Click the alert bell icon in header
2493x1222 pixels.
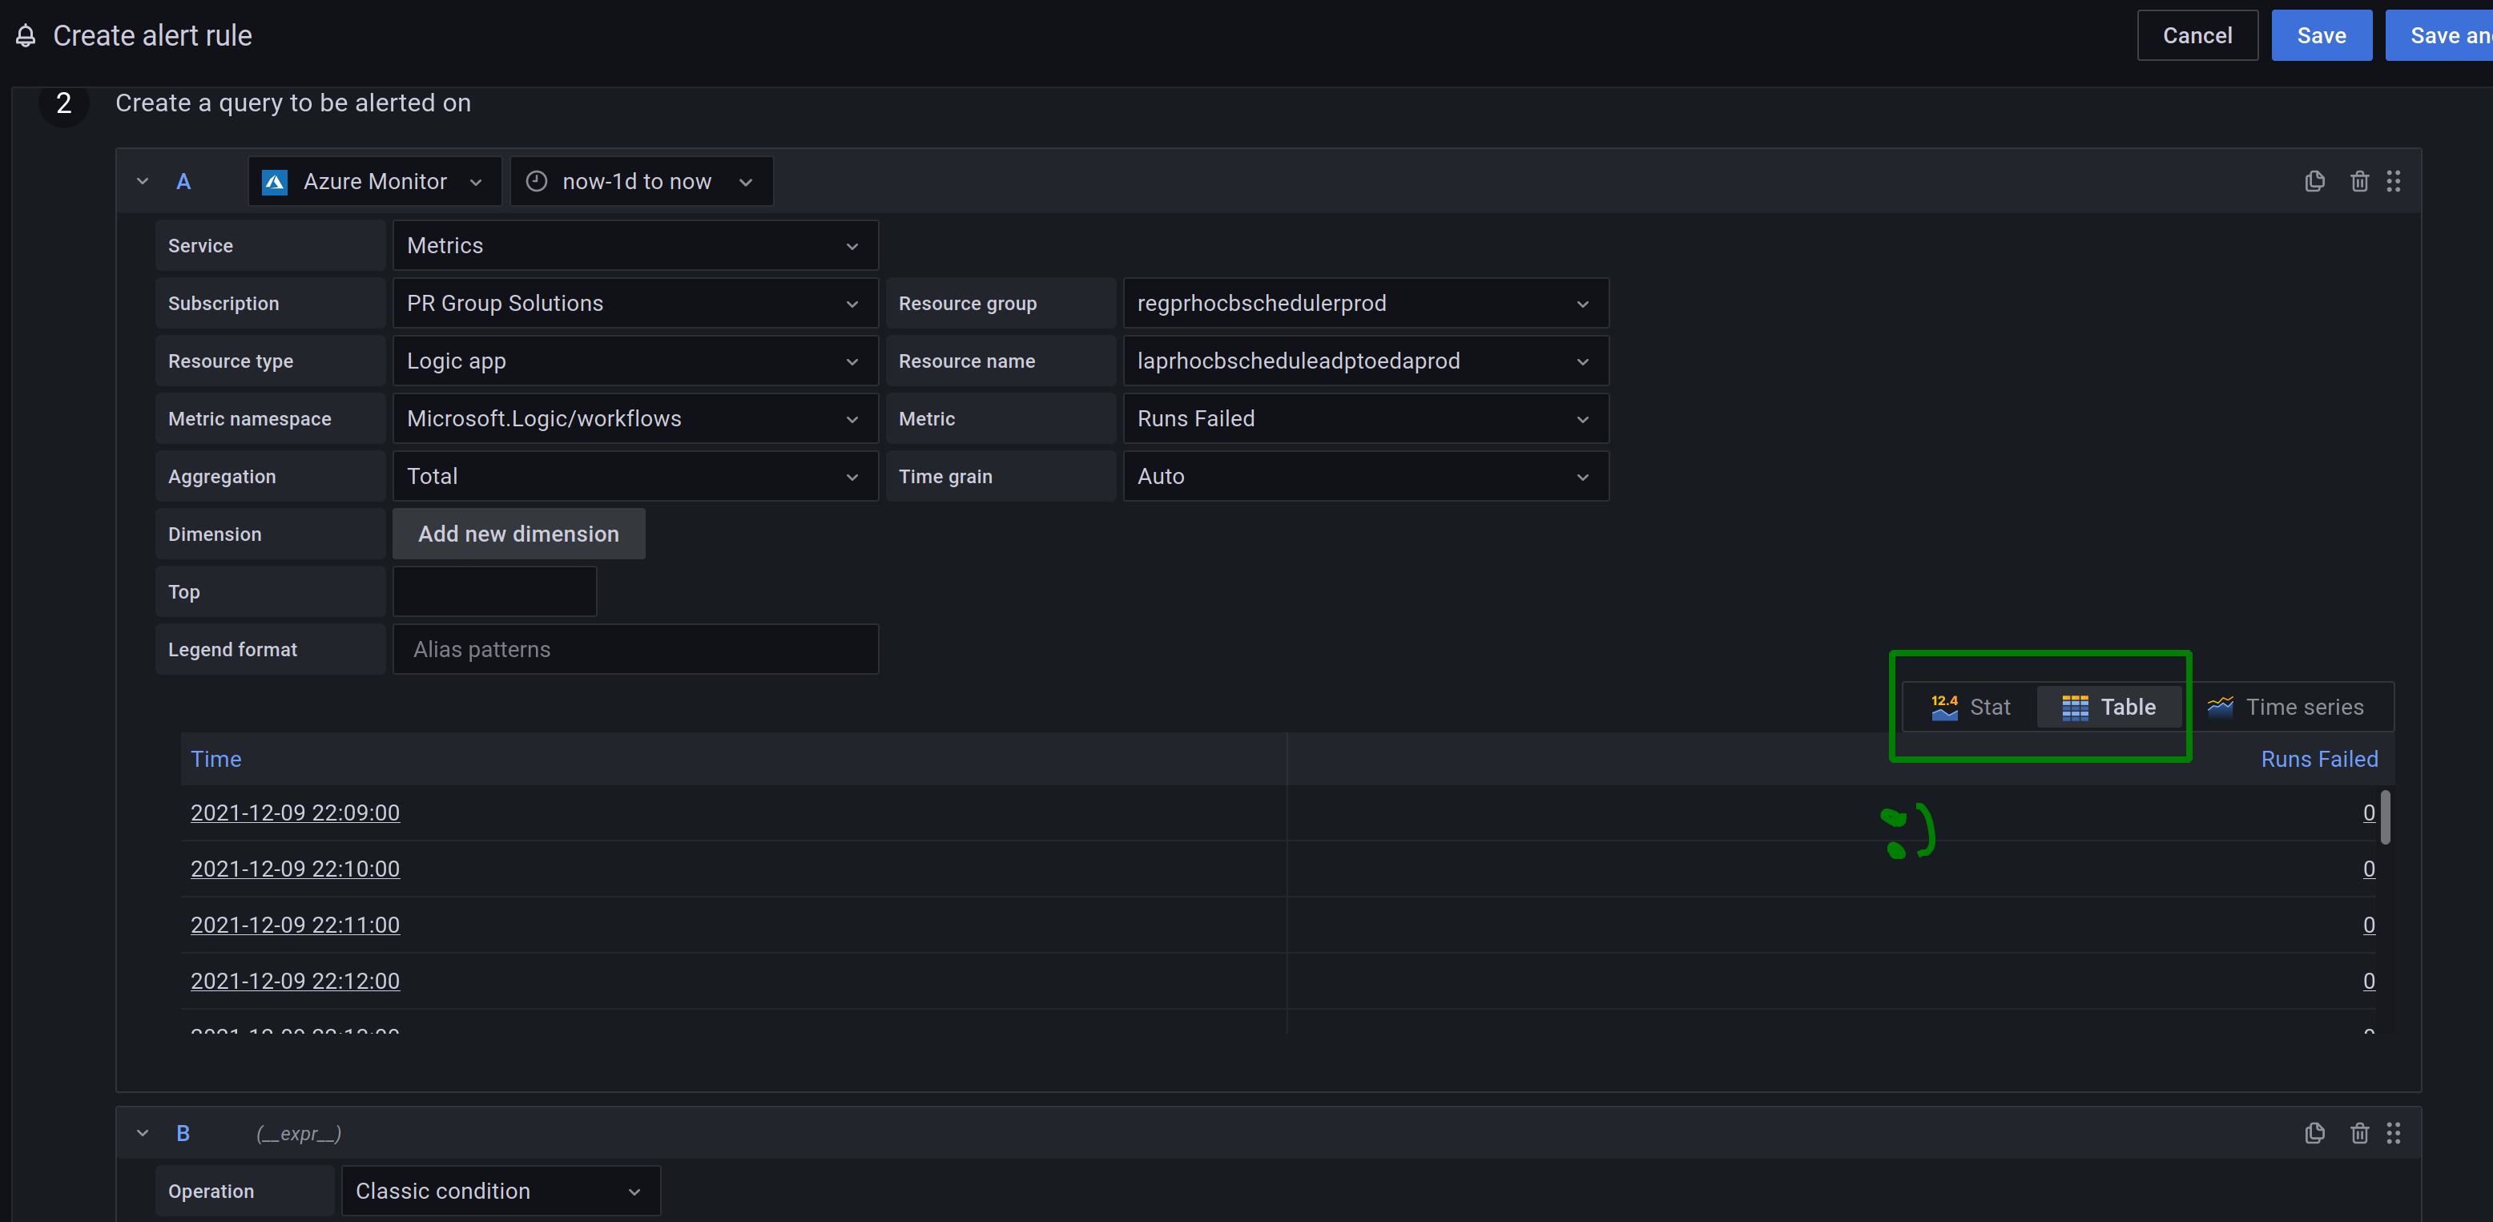[26, 36]
